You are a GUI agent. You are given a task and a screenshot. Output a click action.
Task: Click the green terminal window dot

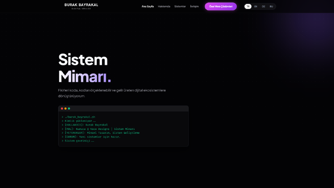pos(69,108)
